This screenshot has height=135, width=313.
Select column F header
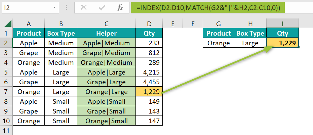[193, 24]
